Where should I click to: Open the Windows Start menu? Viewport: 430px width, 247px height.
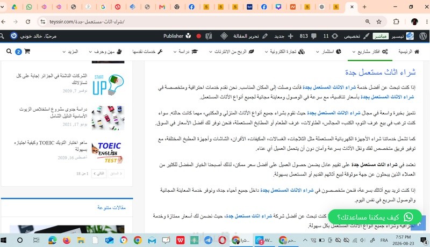click(x=3, y=240)
